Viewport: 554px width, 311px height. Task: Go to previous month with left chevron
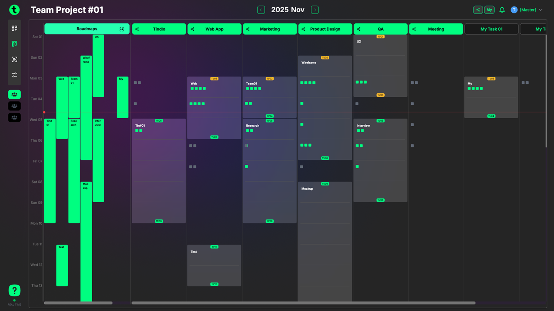tap(261, 10)
